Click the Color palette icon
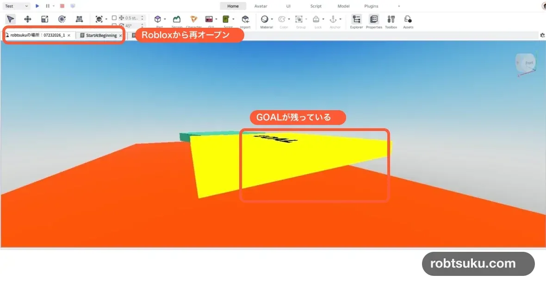 click(282, 19)
